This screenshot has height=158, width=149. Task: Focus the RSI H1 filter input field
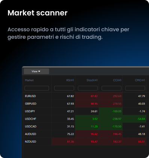coord(64,88)
